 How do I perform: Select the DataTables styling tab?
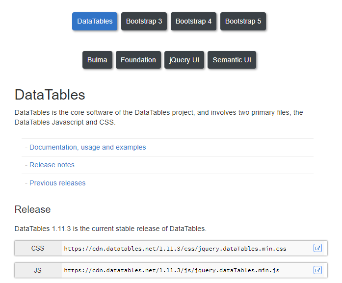click(x=95, y=21)
